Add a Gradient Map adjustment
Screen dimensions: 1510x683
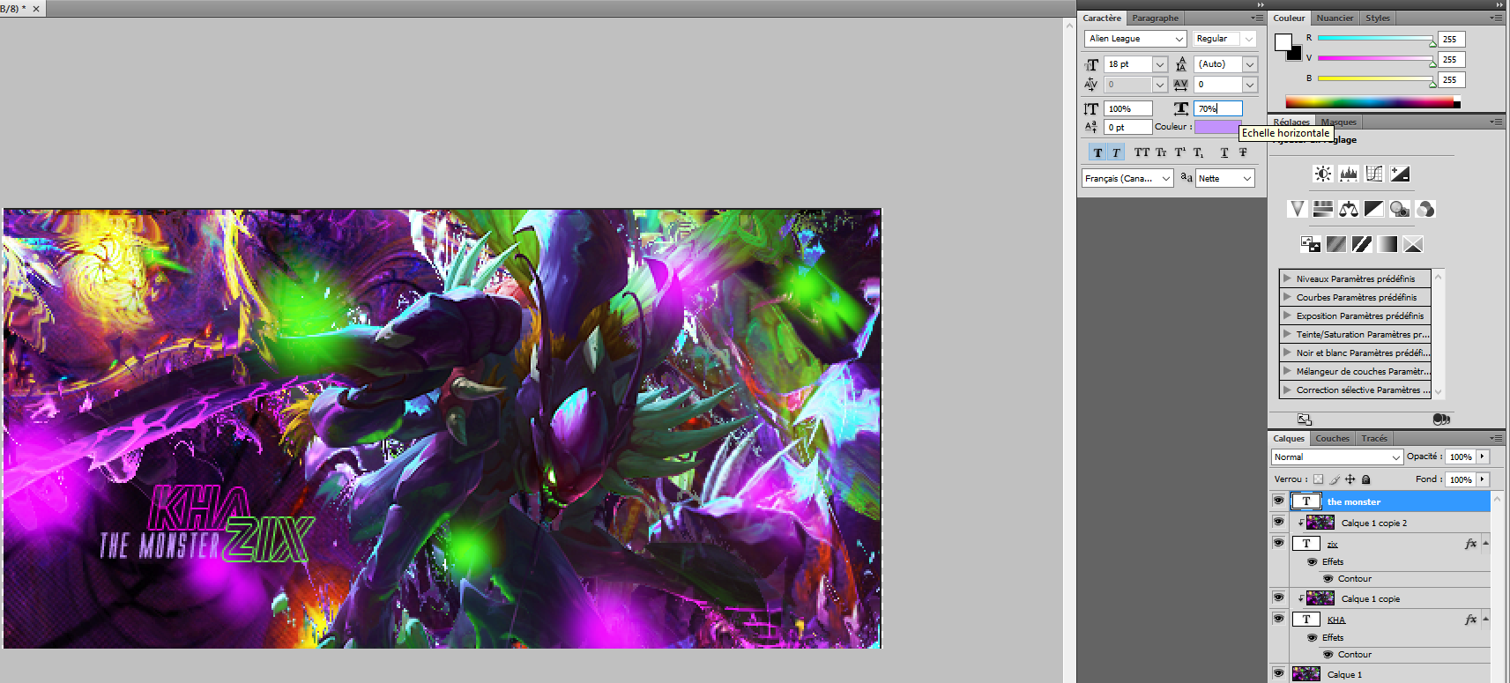(x=1387, y=244)
